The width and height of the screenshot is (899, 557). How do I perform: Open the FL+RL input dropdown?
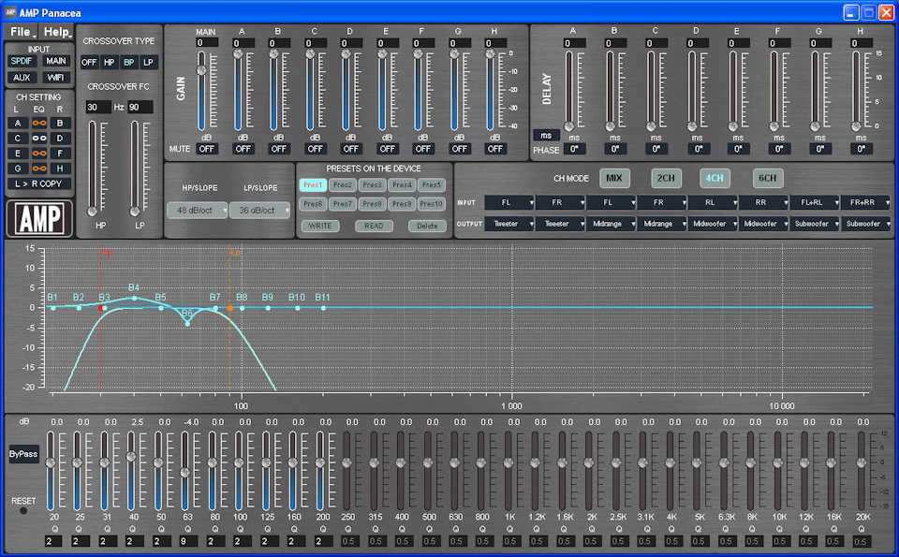pos(816,203)
